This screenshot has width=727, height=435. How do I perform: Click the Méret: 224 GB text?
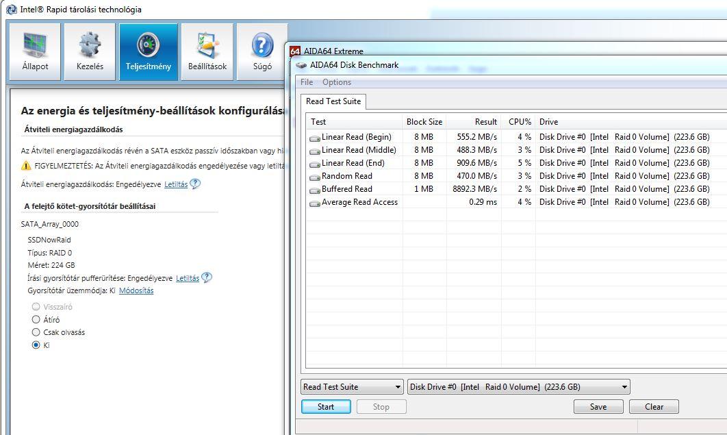(51, 265)
